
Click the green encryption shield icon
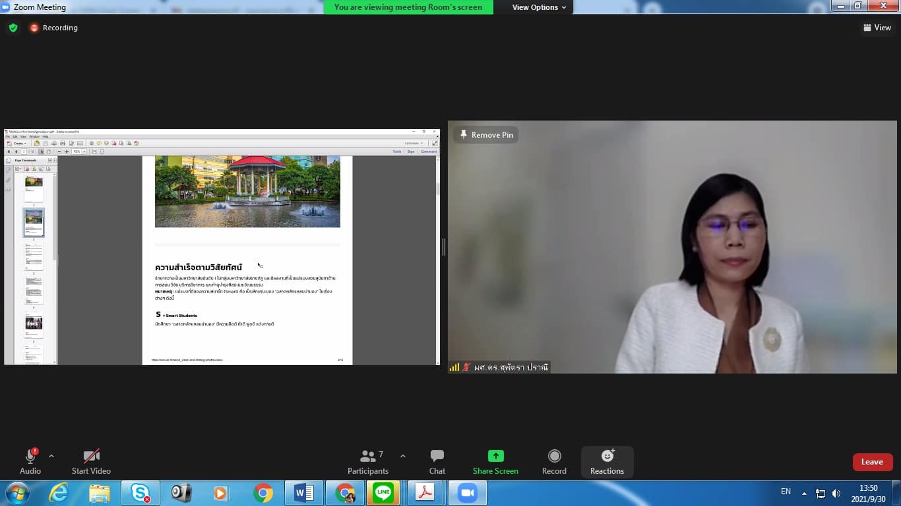click(x=13, y=28)
